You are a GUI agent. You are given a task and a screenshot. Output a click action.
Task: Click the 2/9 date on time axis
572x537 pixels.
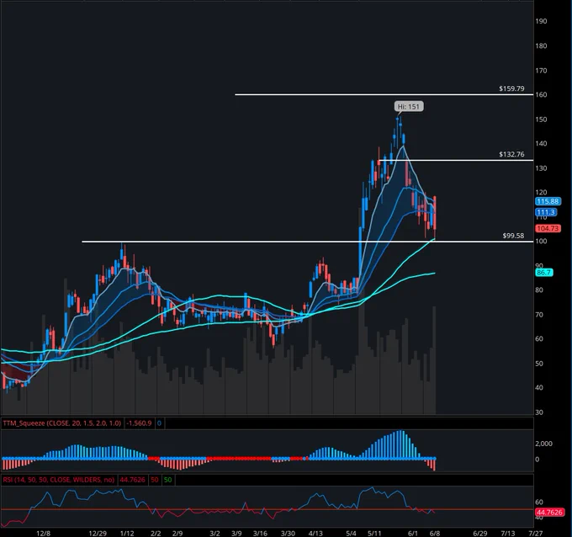point(177,533)
